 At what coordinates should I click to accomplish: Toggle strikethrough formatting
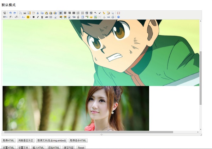pos(47,17)
